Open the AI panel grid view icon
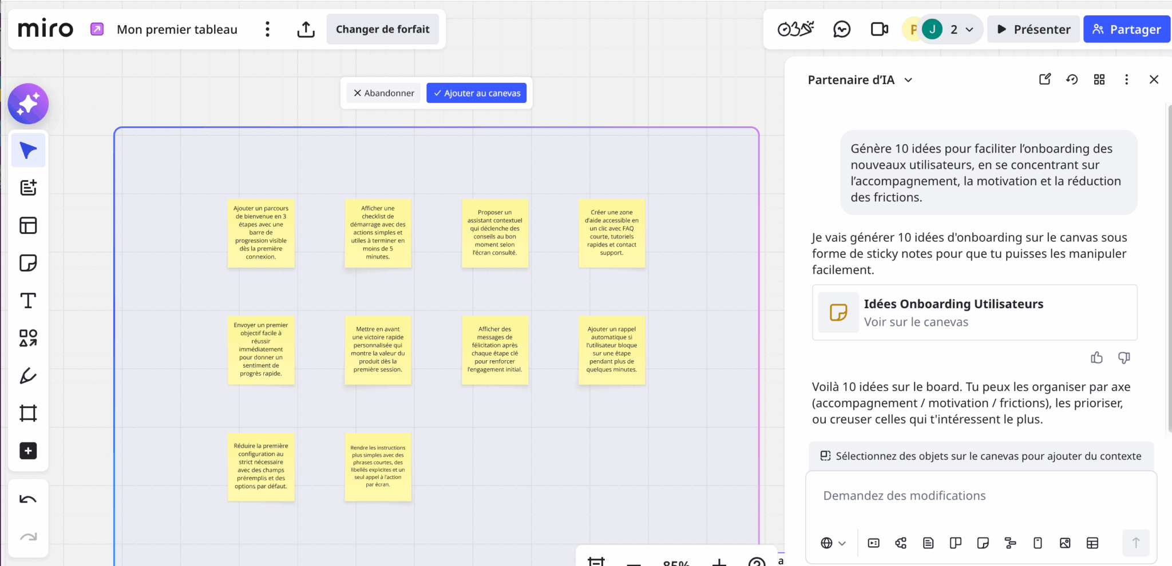 (1099, 79)
